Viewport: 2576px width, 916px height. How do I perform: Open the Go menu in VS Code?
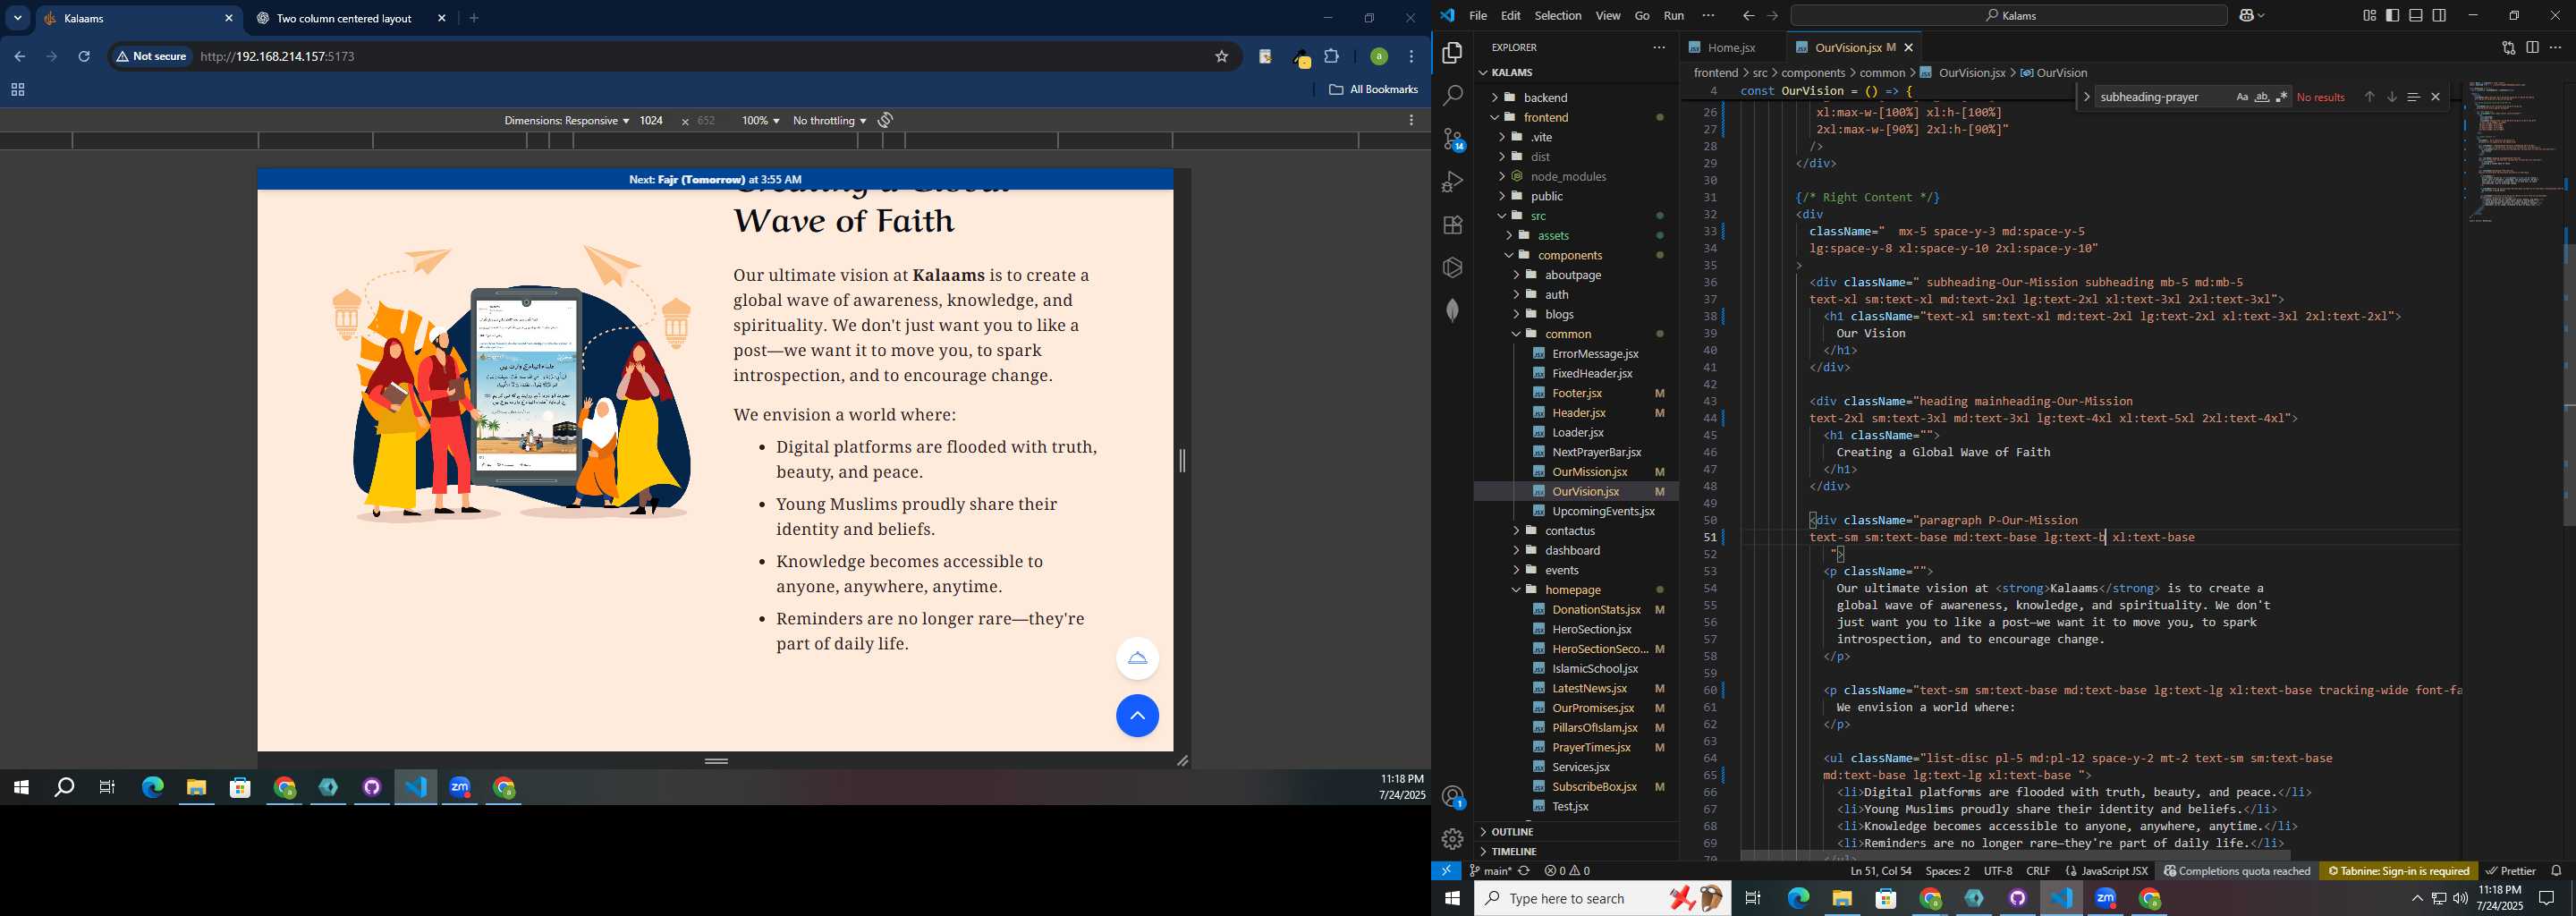1641,15
